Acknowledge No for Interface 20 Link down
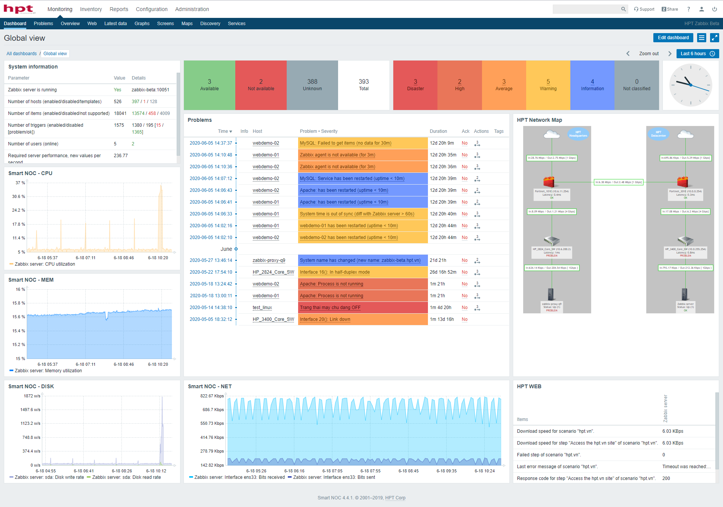The width and height of the screenshot is (723, 507). [464, 319]
